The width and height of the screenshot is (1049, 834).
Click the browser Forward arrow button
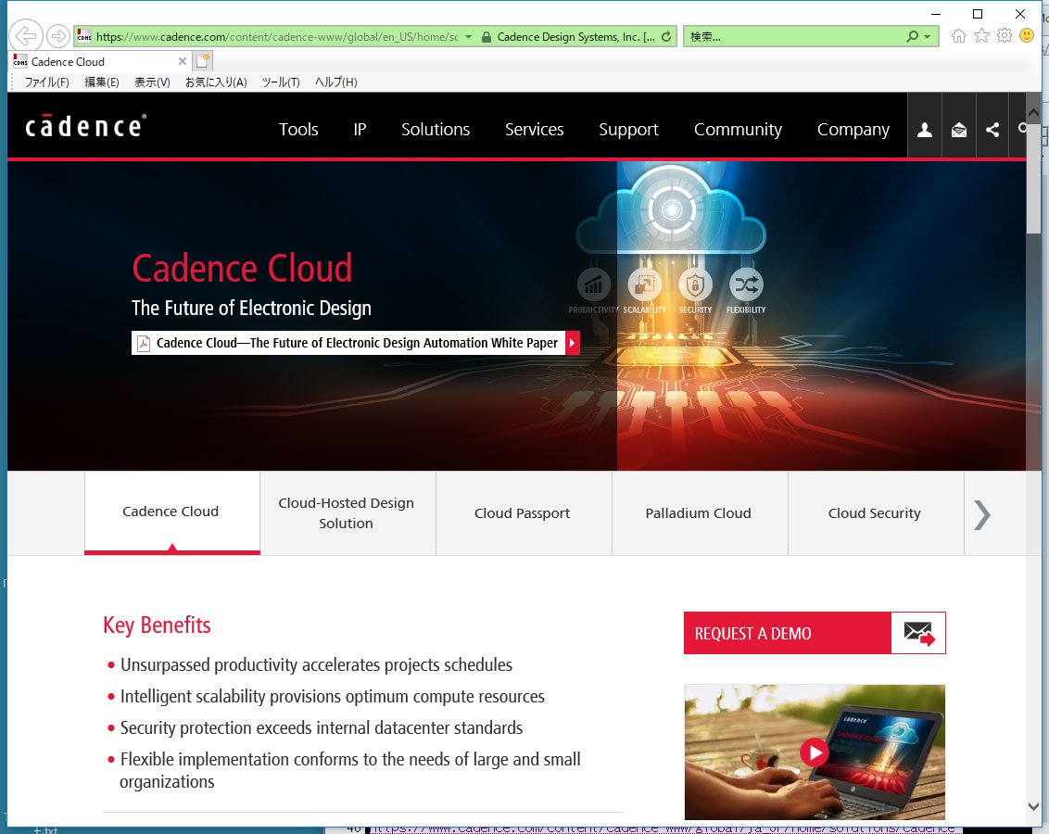pyautogui.click(x=58, y=35)
